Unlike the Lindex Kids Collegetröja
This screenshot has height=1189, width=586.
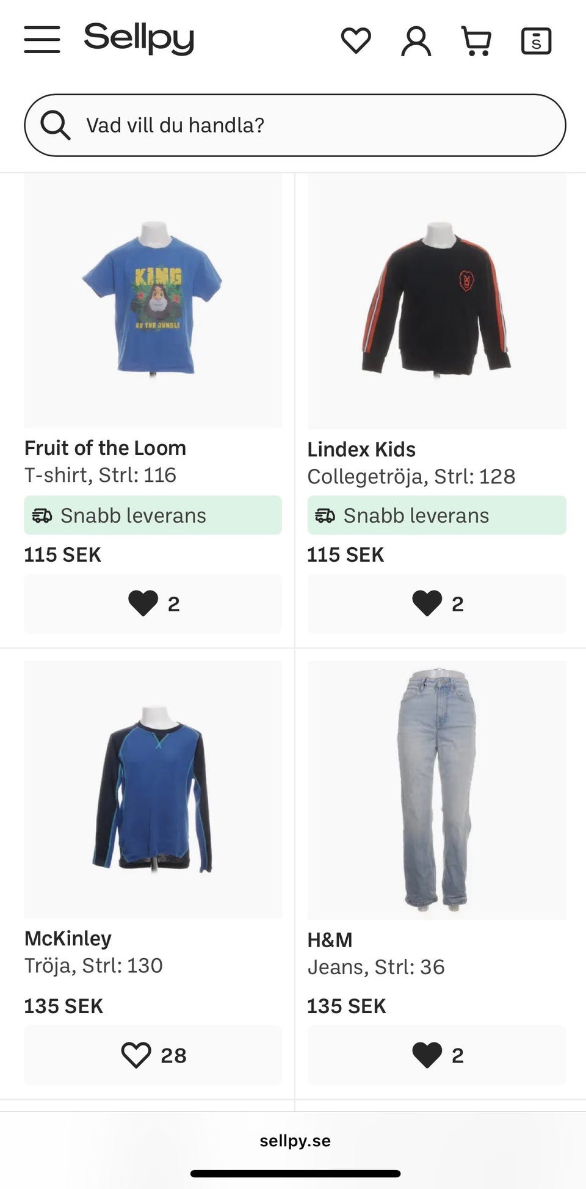[x=437, y=603]
